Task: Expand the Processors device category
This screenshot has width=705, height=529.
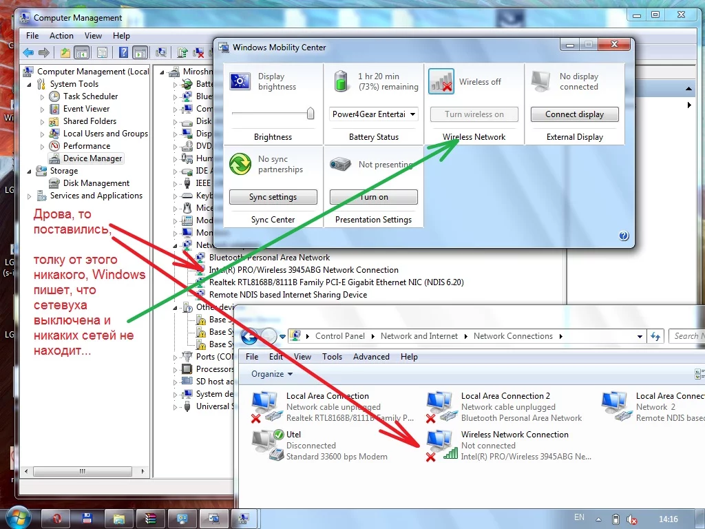Action: pyautogui.click(x=175, y=370)
